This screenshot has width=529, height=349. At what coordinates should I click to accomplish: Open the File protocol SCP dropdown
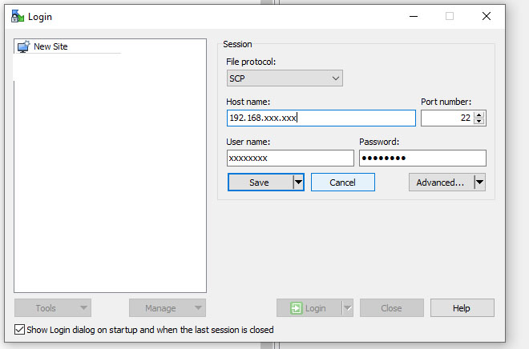(285, 78)
